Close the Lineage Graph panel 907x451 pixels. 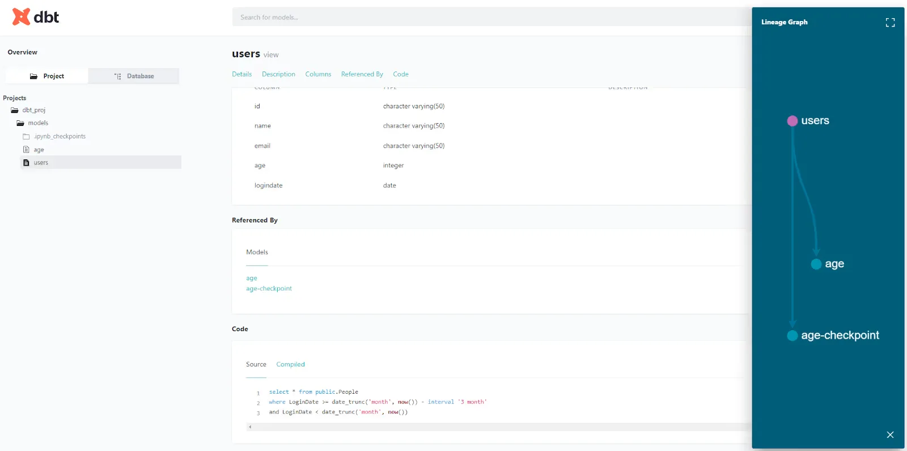890,435
